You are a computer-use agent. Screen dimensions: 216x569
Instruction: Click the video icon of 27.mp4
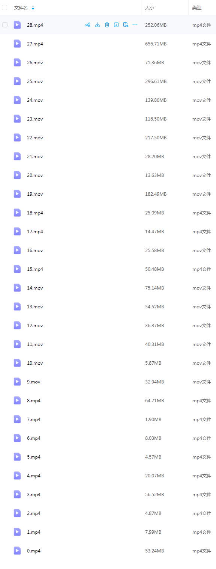17,44
